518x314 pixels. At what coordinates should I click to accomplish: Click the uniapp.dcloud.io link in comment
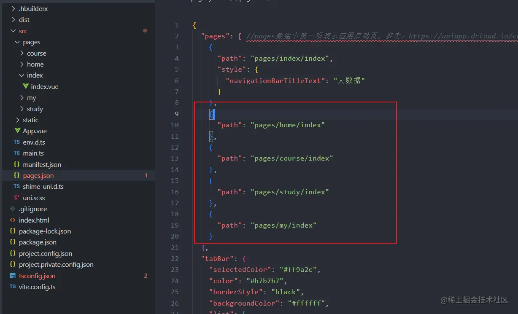(x=463, y=36)
